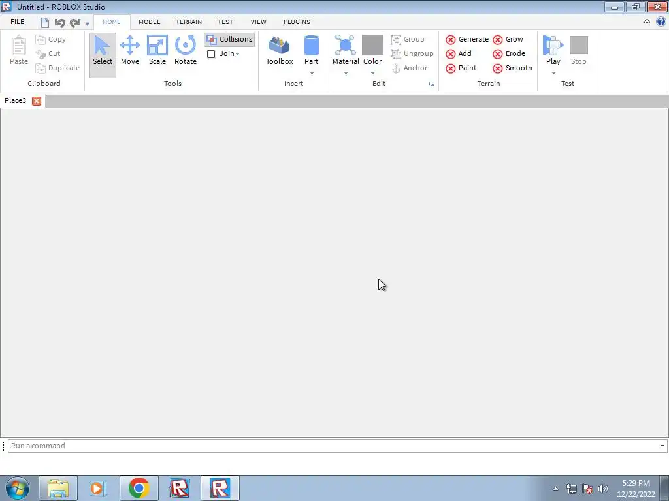This screenshot has width=669, height=501.
Task: Open the Windows Start menu
Action: coord(18,488)
